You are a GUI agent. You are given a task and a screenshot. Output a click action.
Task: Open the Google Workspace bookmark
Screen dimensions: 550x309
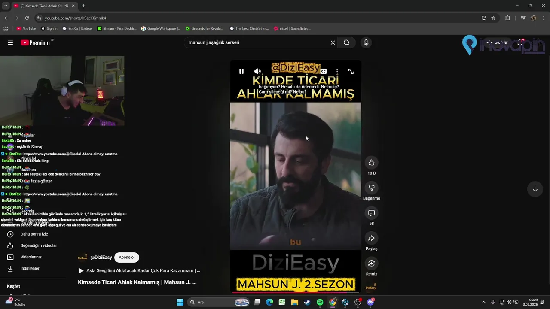(161, 29)
